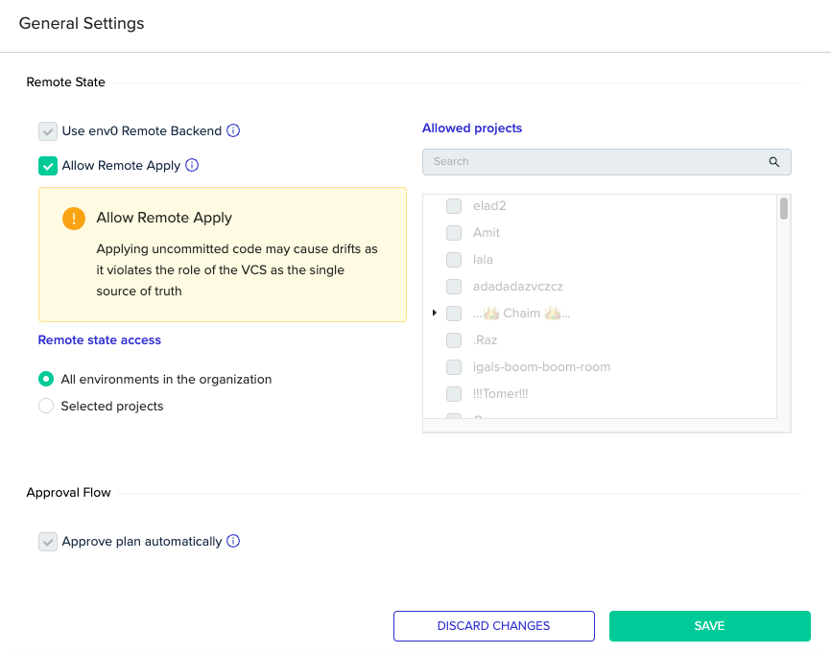Check the elad2 project checkbox
831x653 pixels.
[453, 205]
